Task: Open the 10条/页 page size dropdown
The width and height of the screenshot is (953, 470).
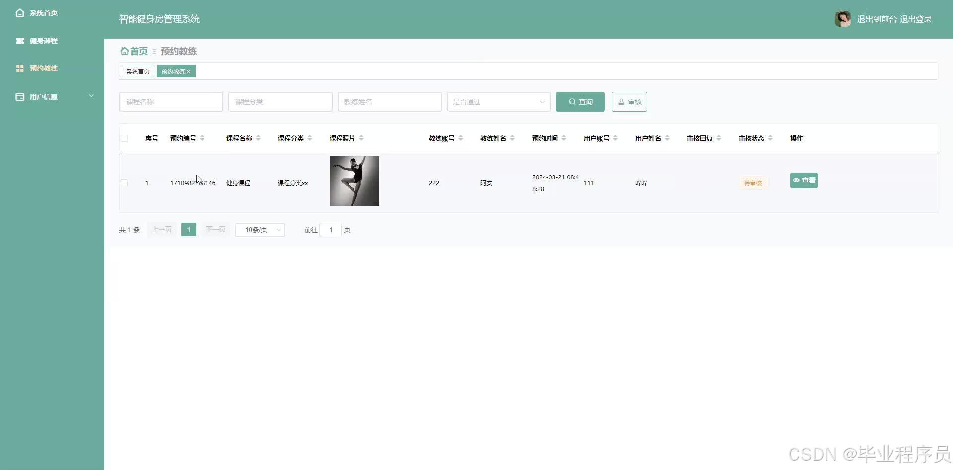Action: [260, 230]
